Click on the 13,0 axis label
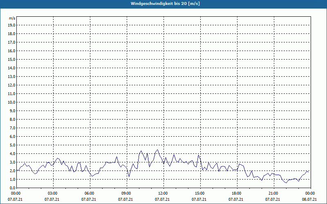 pyautogui.click(x=11, y=76)
